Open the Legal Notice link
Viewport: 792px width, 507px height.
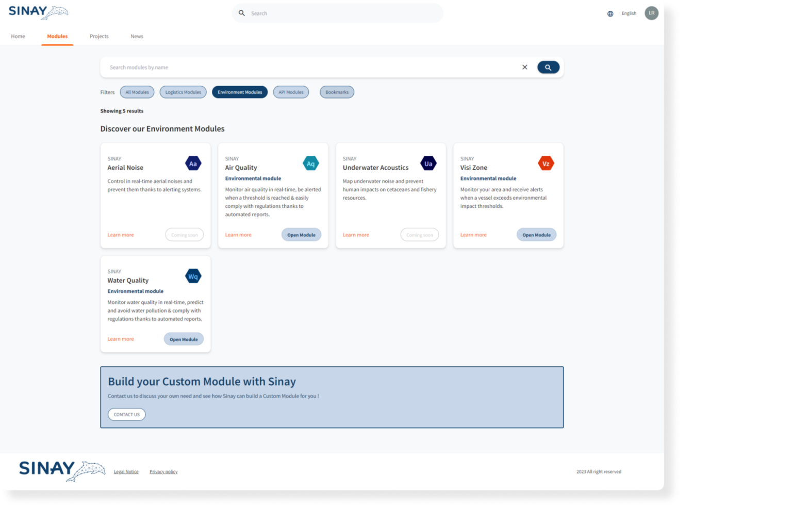(x=126, y=472)
